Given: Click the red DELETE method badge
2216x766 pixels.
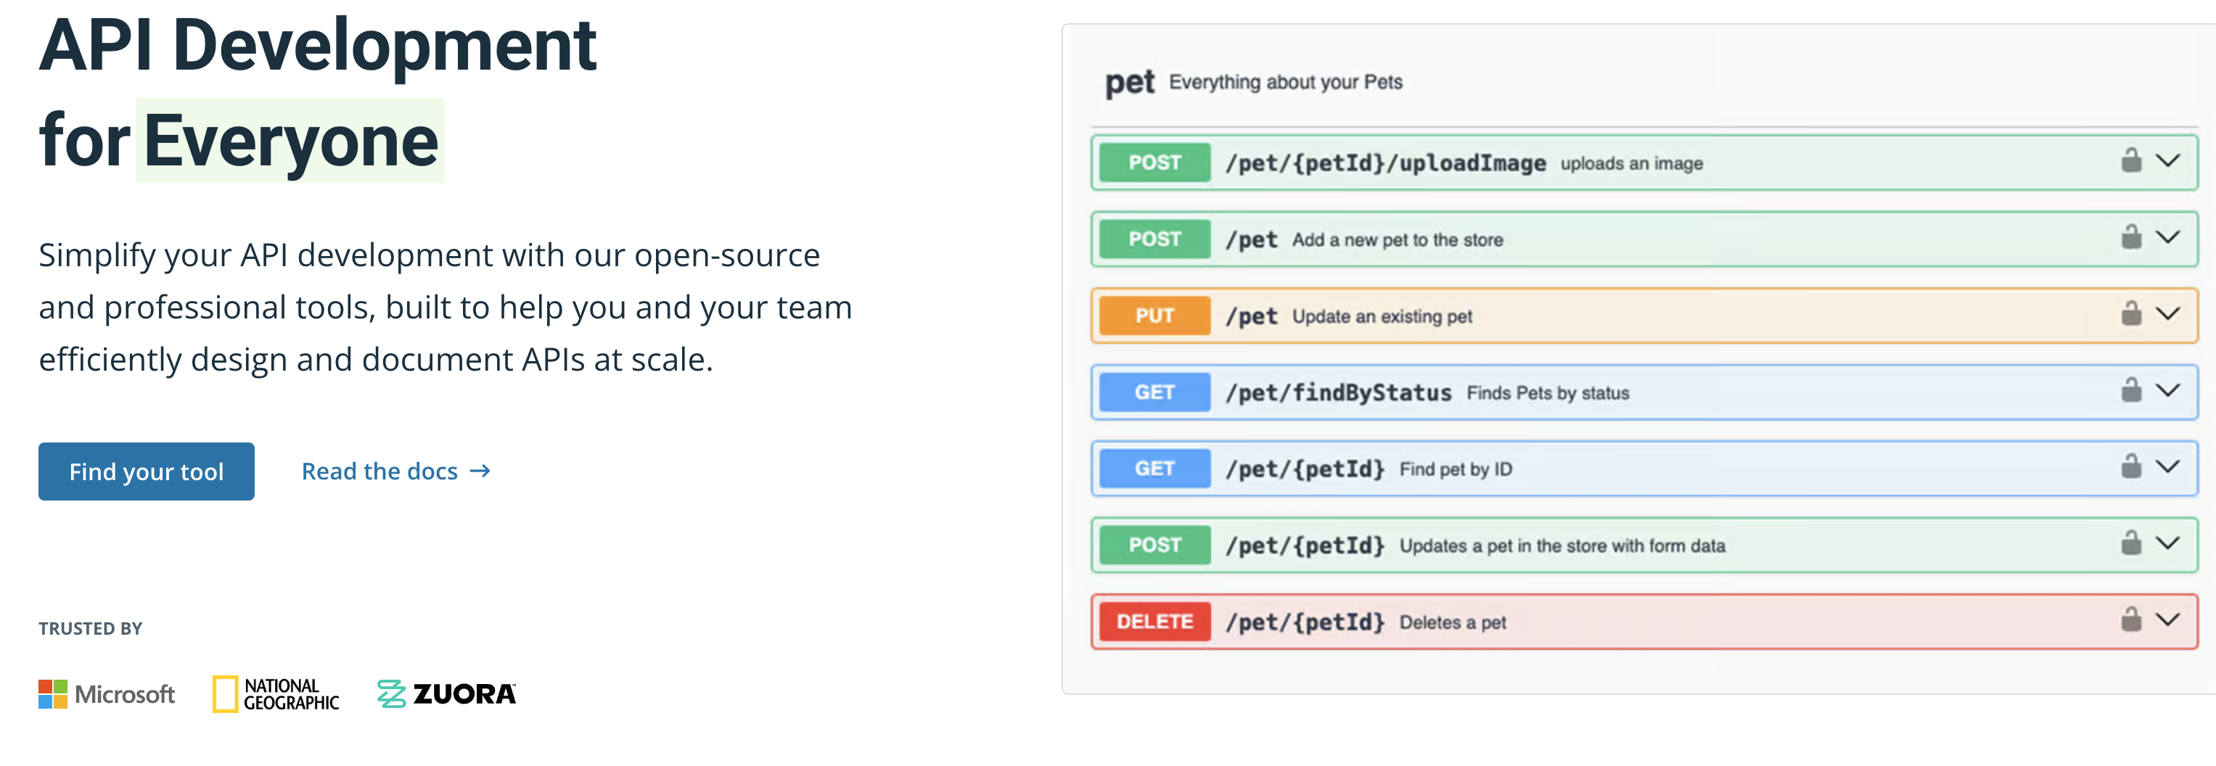Looking at the screenshot, I should point(1154,622).
